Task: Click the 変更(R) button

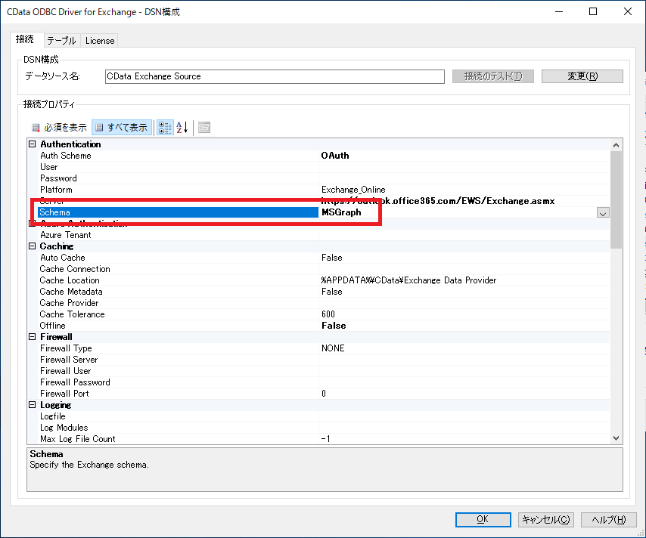Action: point(582,76)
